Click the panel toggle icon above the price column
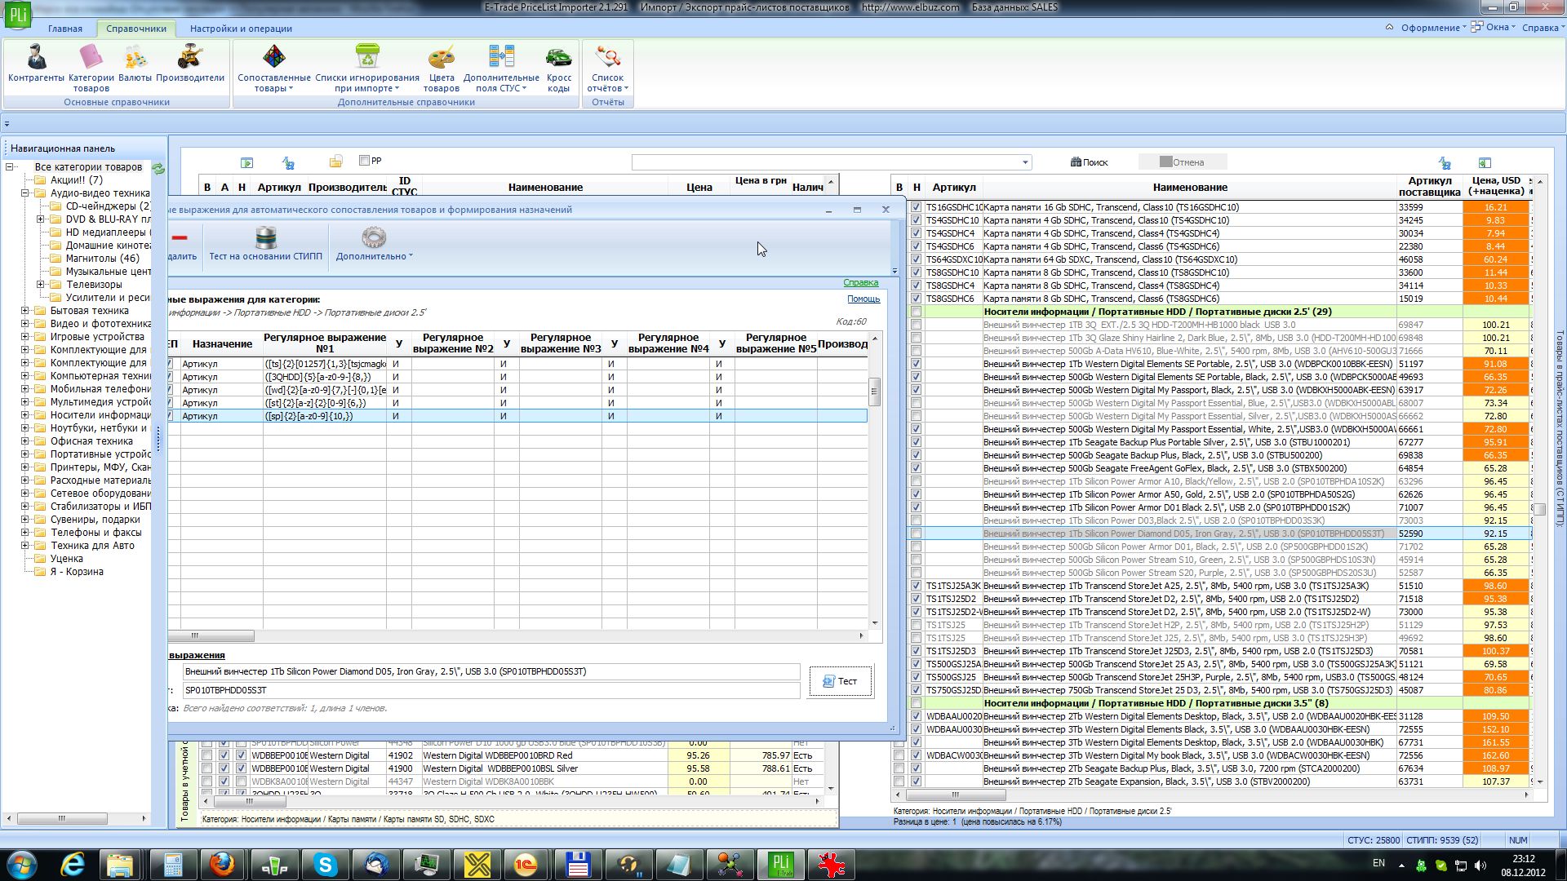This screenshot has width=1567, height=881. pos(1485,163)
